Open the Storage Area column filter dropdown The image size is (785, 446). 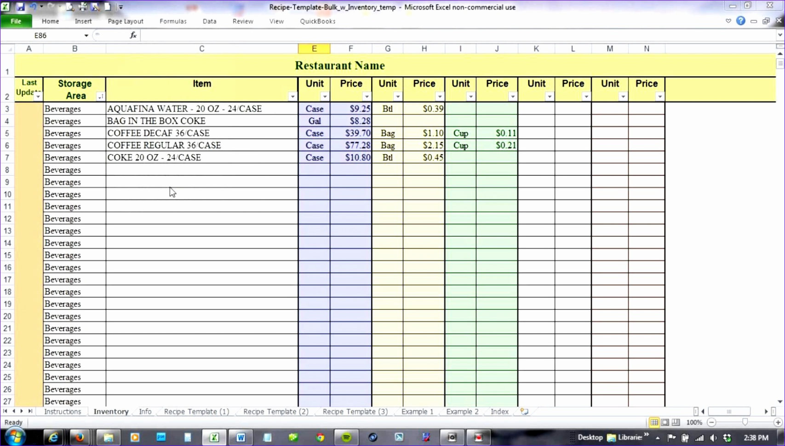(100, 97)
